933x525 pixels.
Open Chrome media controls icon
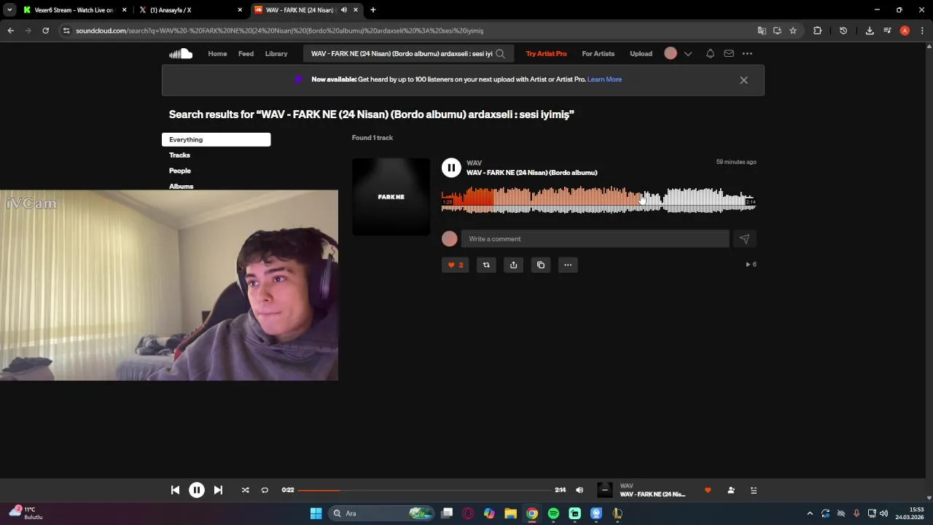coord(887,31)
